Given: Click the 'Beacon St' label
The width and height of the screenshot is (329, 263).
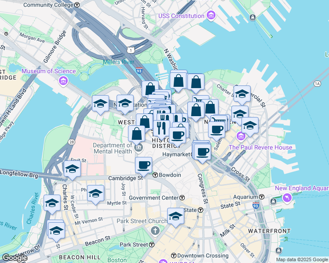Looking at the screenshot, I should point(98,241).
